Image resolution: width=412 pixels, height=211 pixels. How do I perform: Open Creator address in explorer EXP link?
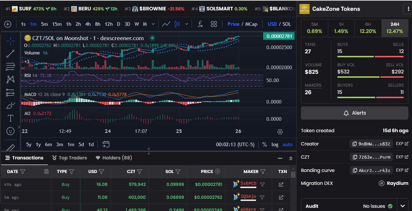402,144
